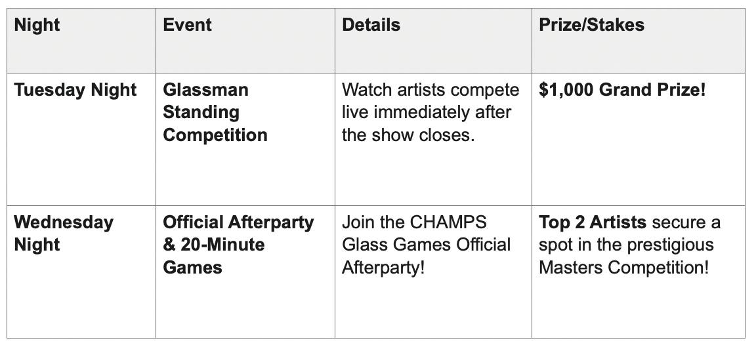
Task: Click the Top 2 Artists bold text
Action: (x=592, y=222)
